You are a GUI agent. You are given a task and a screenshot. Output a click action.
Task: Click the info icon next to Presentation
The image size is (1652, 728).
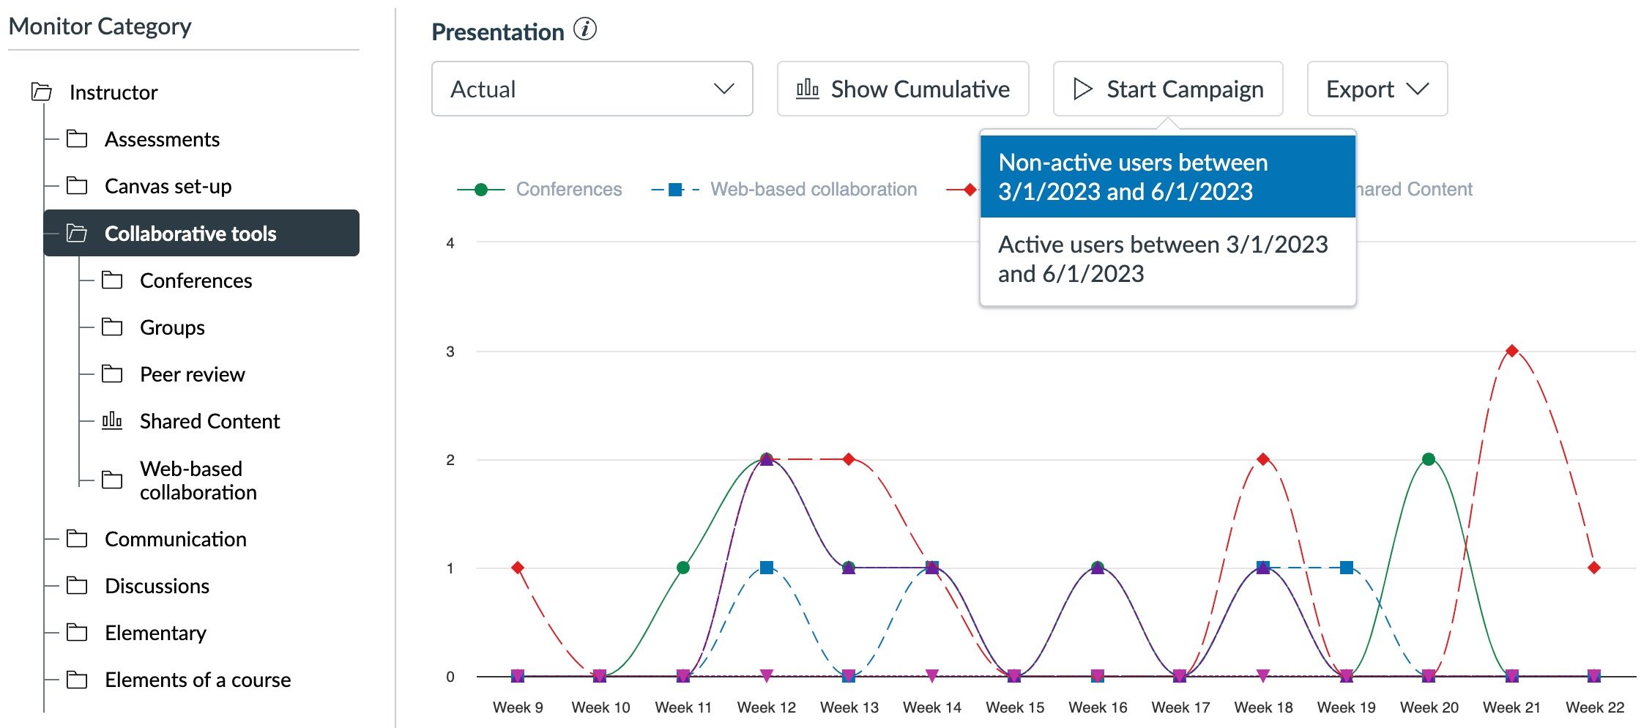pos(583,31)
